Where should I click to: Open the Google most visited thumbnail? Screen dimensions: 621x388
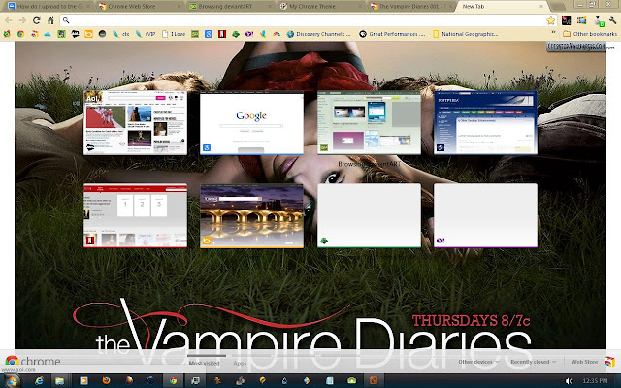click(252, 123)
